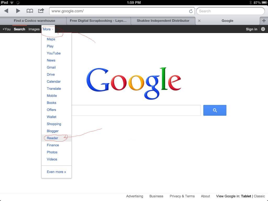This screenshot has height=201, width=268.
Task: Click the blue magnifier search button
Action: 215,110
